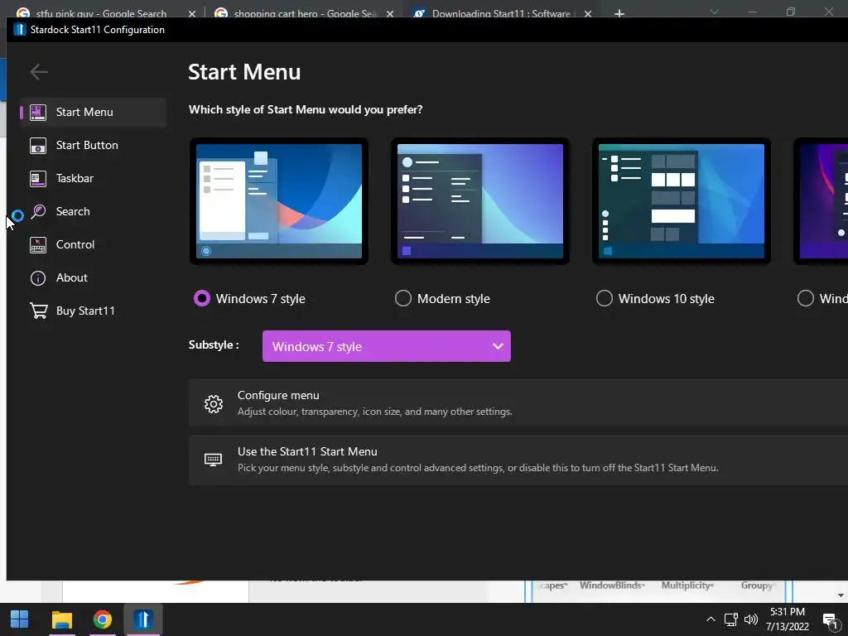
Task: Open Google Chrome from the taskbar
Action: click(102, 619)
